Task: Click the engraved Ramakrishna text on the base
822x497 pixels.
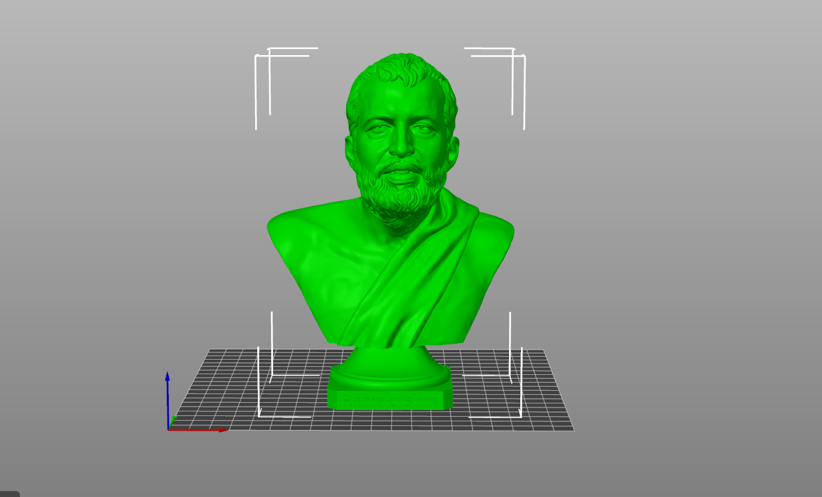Action: pos(390,401)
